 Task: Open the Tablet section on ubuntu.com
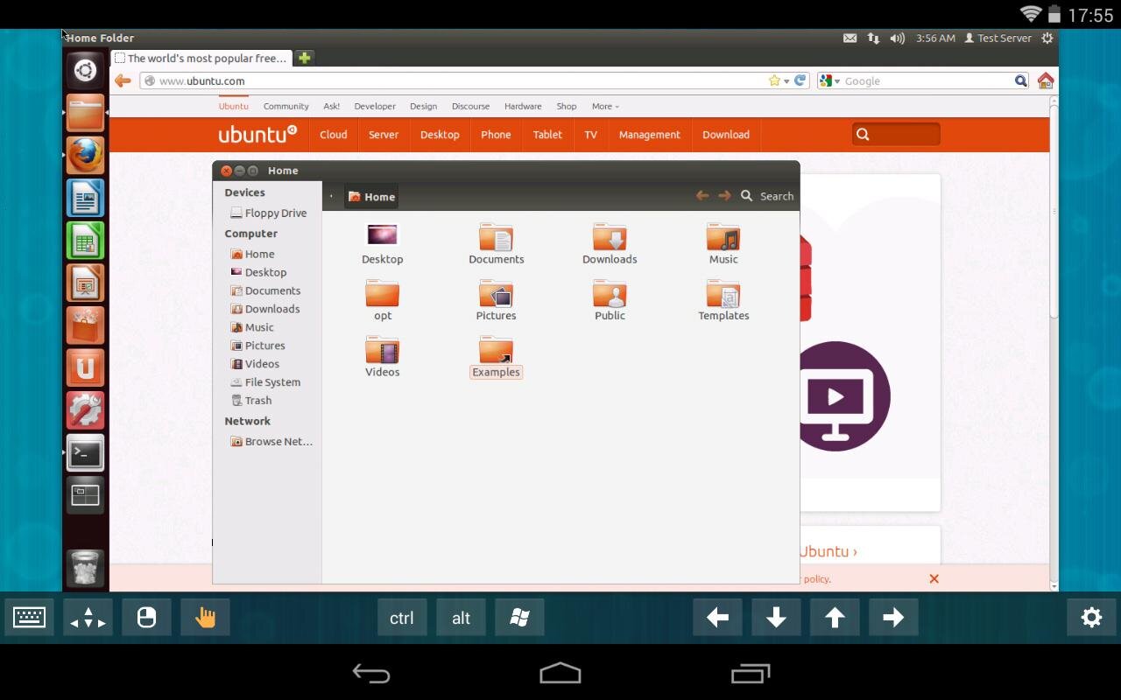pyautogui.click(x=547, y=135)
